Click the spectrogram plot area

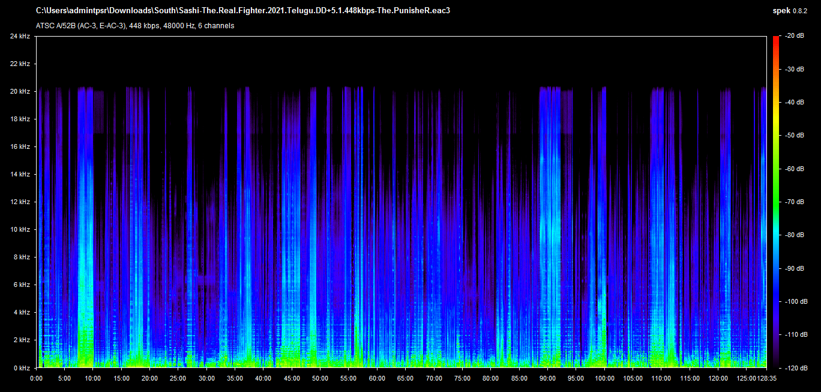tap(401, 202)
